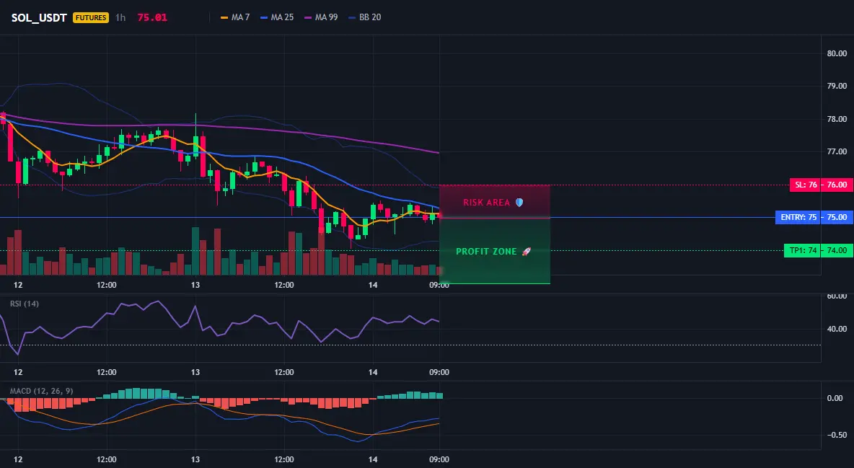Screen dimensions: 854x468
Task: Click the current price 75.01
Action: 152,17
